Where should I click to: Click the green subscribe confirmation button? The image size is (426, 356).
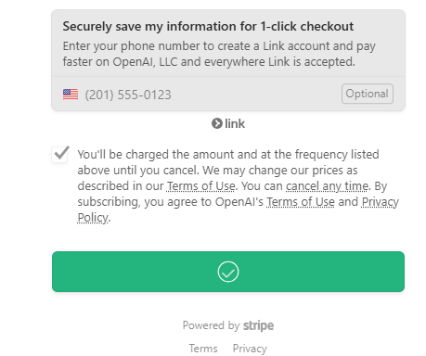(228, 272)
